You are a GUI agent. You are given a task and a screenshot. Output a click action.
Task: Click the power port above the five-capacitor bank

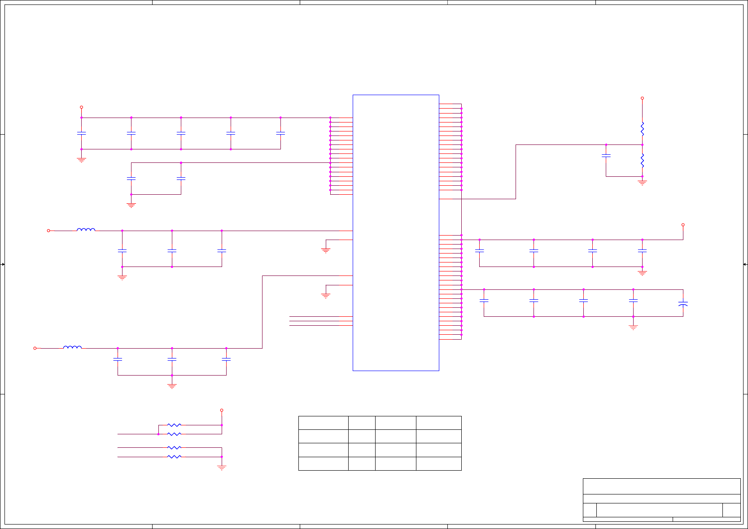(81, 107)
